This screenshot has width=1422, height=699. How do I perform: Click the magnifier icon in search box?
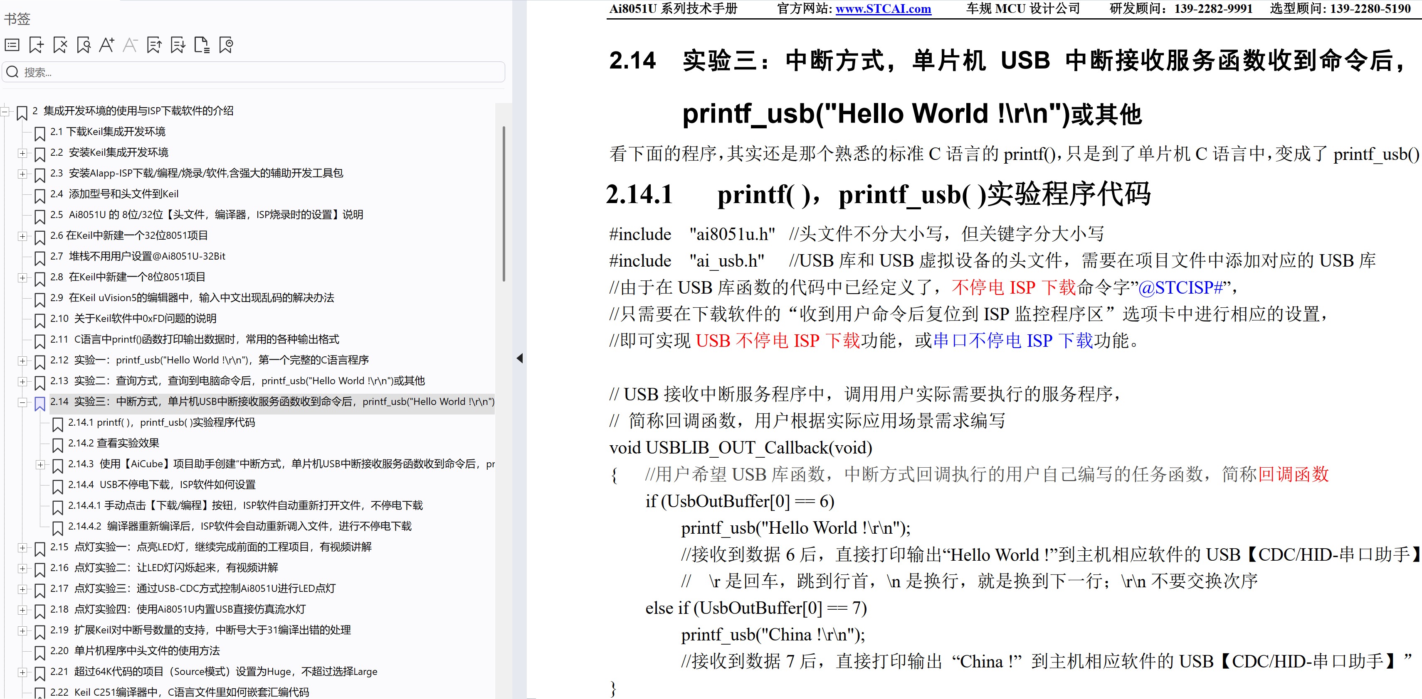tap(13, 72)
